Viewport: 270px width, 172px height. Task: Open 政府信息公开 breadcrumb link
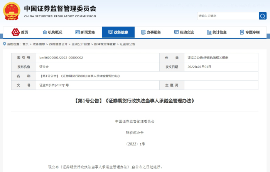click(58, 44)
